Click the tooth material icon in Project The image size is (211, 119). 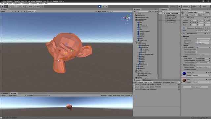pos(138,38)
